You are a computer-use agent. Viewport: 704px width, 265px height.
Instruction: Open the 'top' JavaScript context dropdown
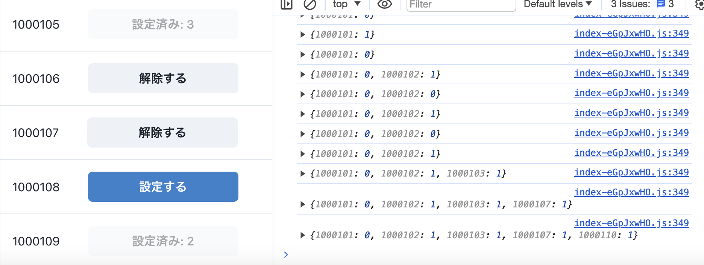pos(347,4)
